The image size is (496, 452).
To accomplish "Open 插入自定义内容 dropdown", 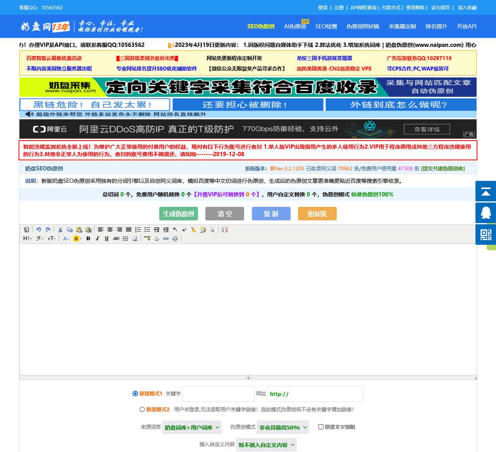I will coord(266,445).
